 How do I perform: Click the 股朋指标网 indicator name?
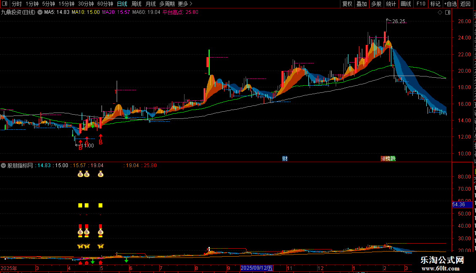(20, 165)
